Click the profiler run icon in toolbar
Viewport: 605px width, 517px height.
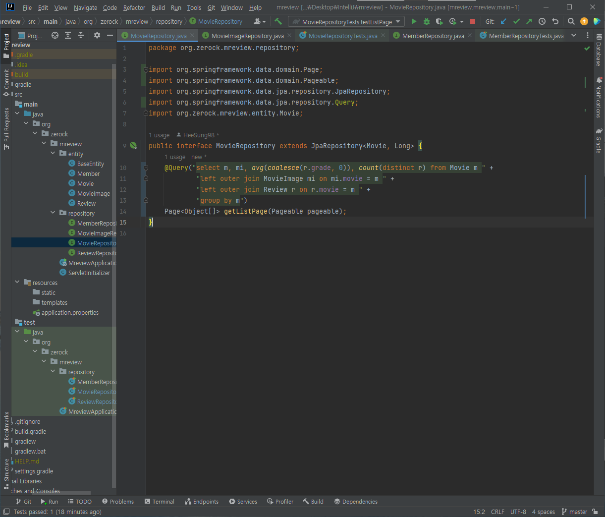[x=452, y=21]
